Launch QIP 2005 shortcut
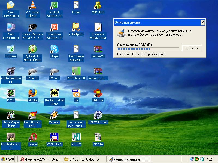Screen dimensions: 218x163 coord(98,5)
